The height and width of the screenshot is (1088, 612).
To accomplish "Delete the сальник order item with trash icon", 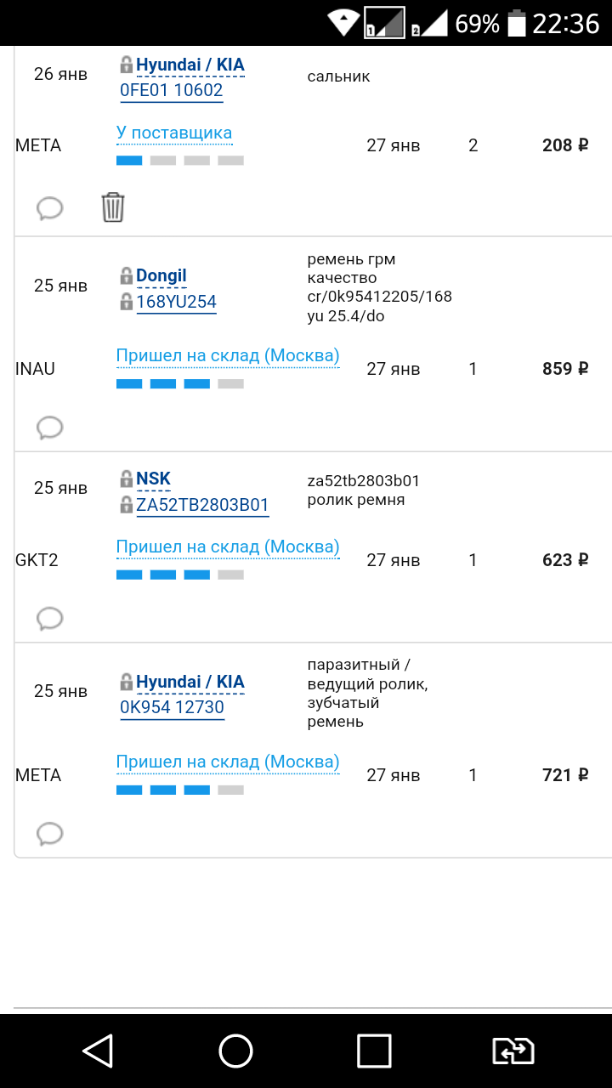I will coord(113,207).
